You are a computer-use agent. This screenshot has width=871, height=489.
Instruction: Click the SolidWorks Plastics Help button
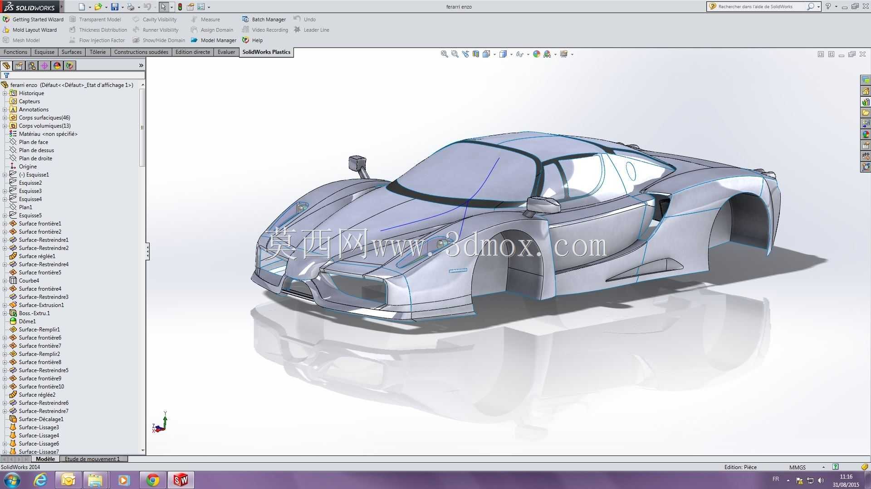(253, 40)
